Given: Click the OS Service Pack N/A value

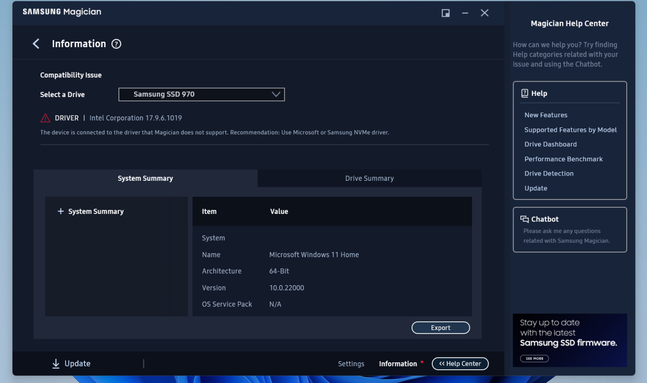Looking at the screenshot, I should [x=275, y=304].
